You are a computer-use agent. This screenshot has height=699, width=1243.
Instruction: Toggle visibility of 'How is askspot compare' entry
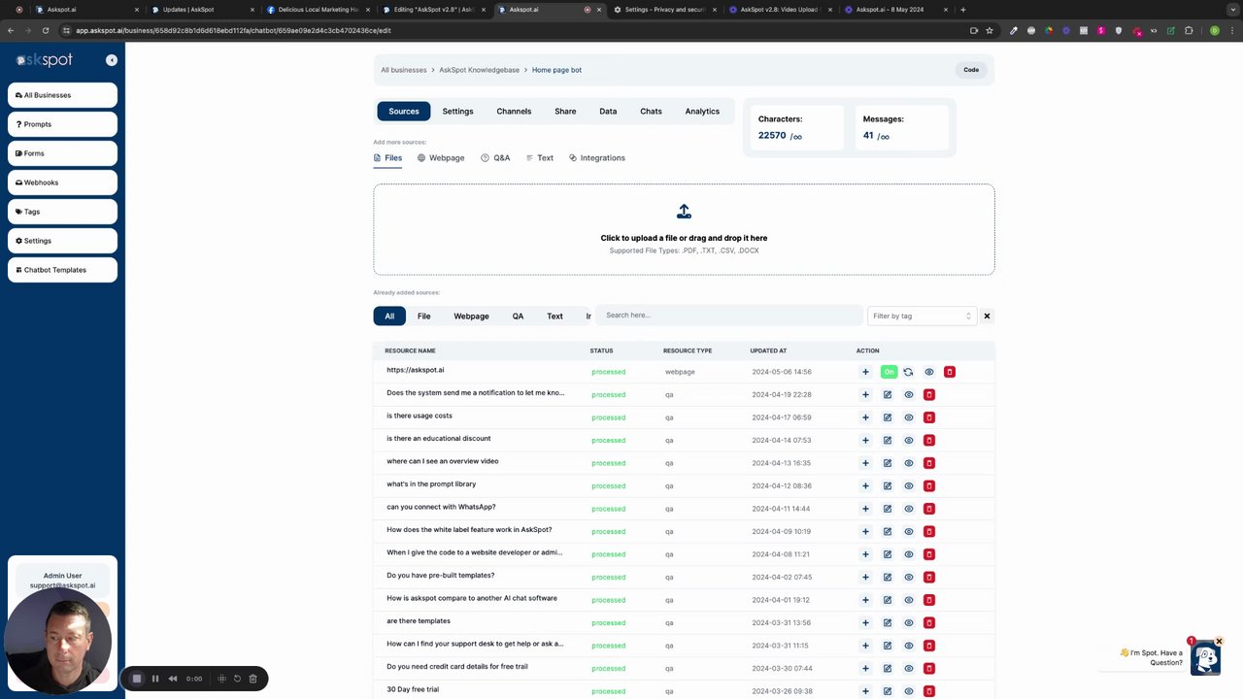[x=909, y=600]
